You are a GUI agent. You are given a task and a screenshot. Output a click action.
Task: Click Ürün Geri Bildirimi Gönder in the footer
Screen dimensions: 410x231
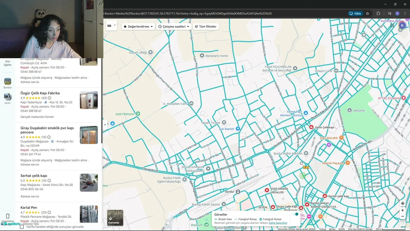[x=360, y=229]
